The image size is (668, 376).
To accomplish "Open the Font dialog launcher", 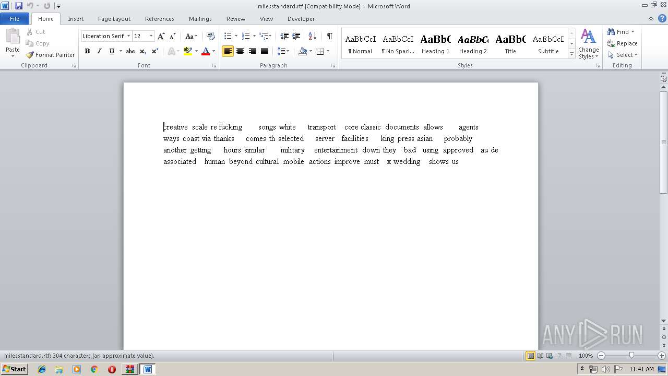I will click(x=214, y=66).
